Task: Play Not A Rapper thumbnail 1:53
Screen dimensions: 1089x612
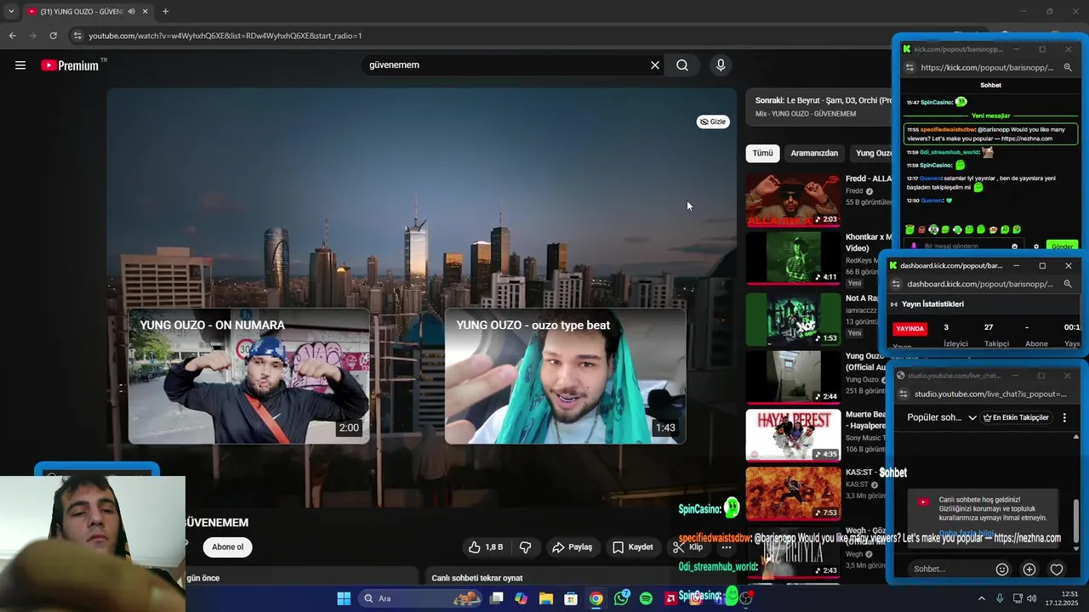Action: tap(793, 320)
